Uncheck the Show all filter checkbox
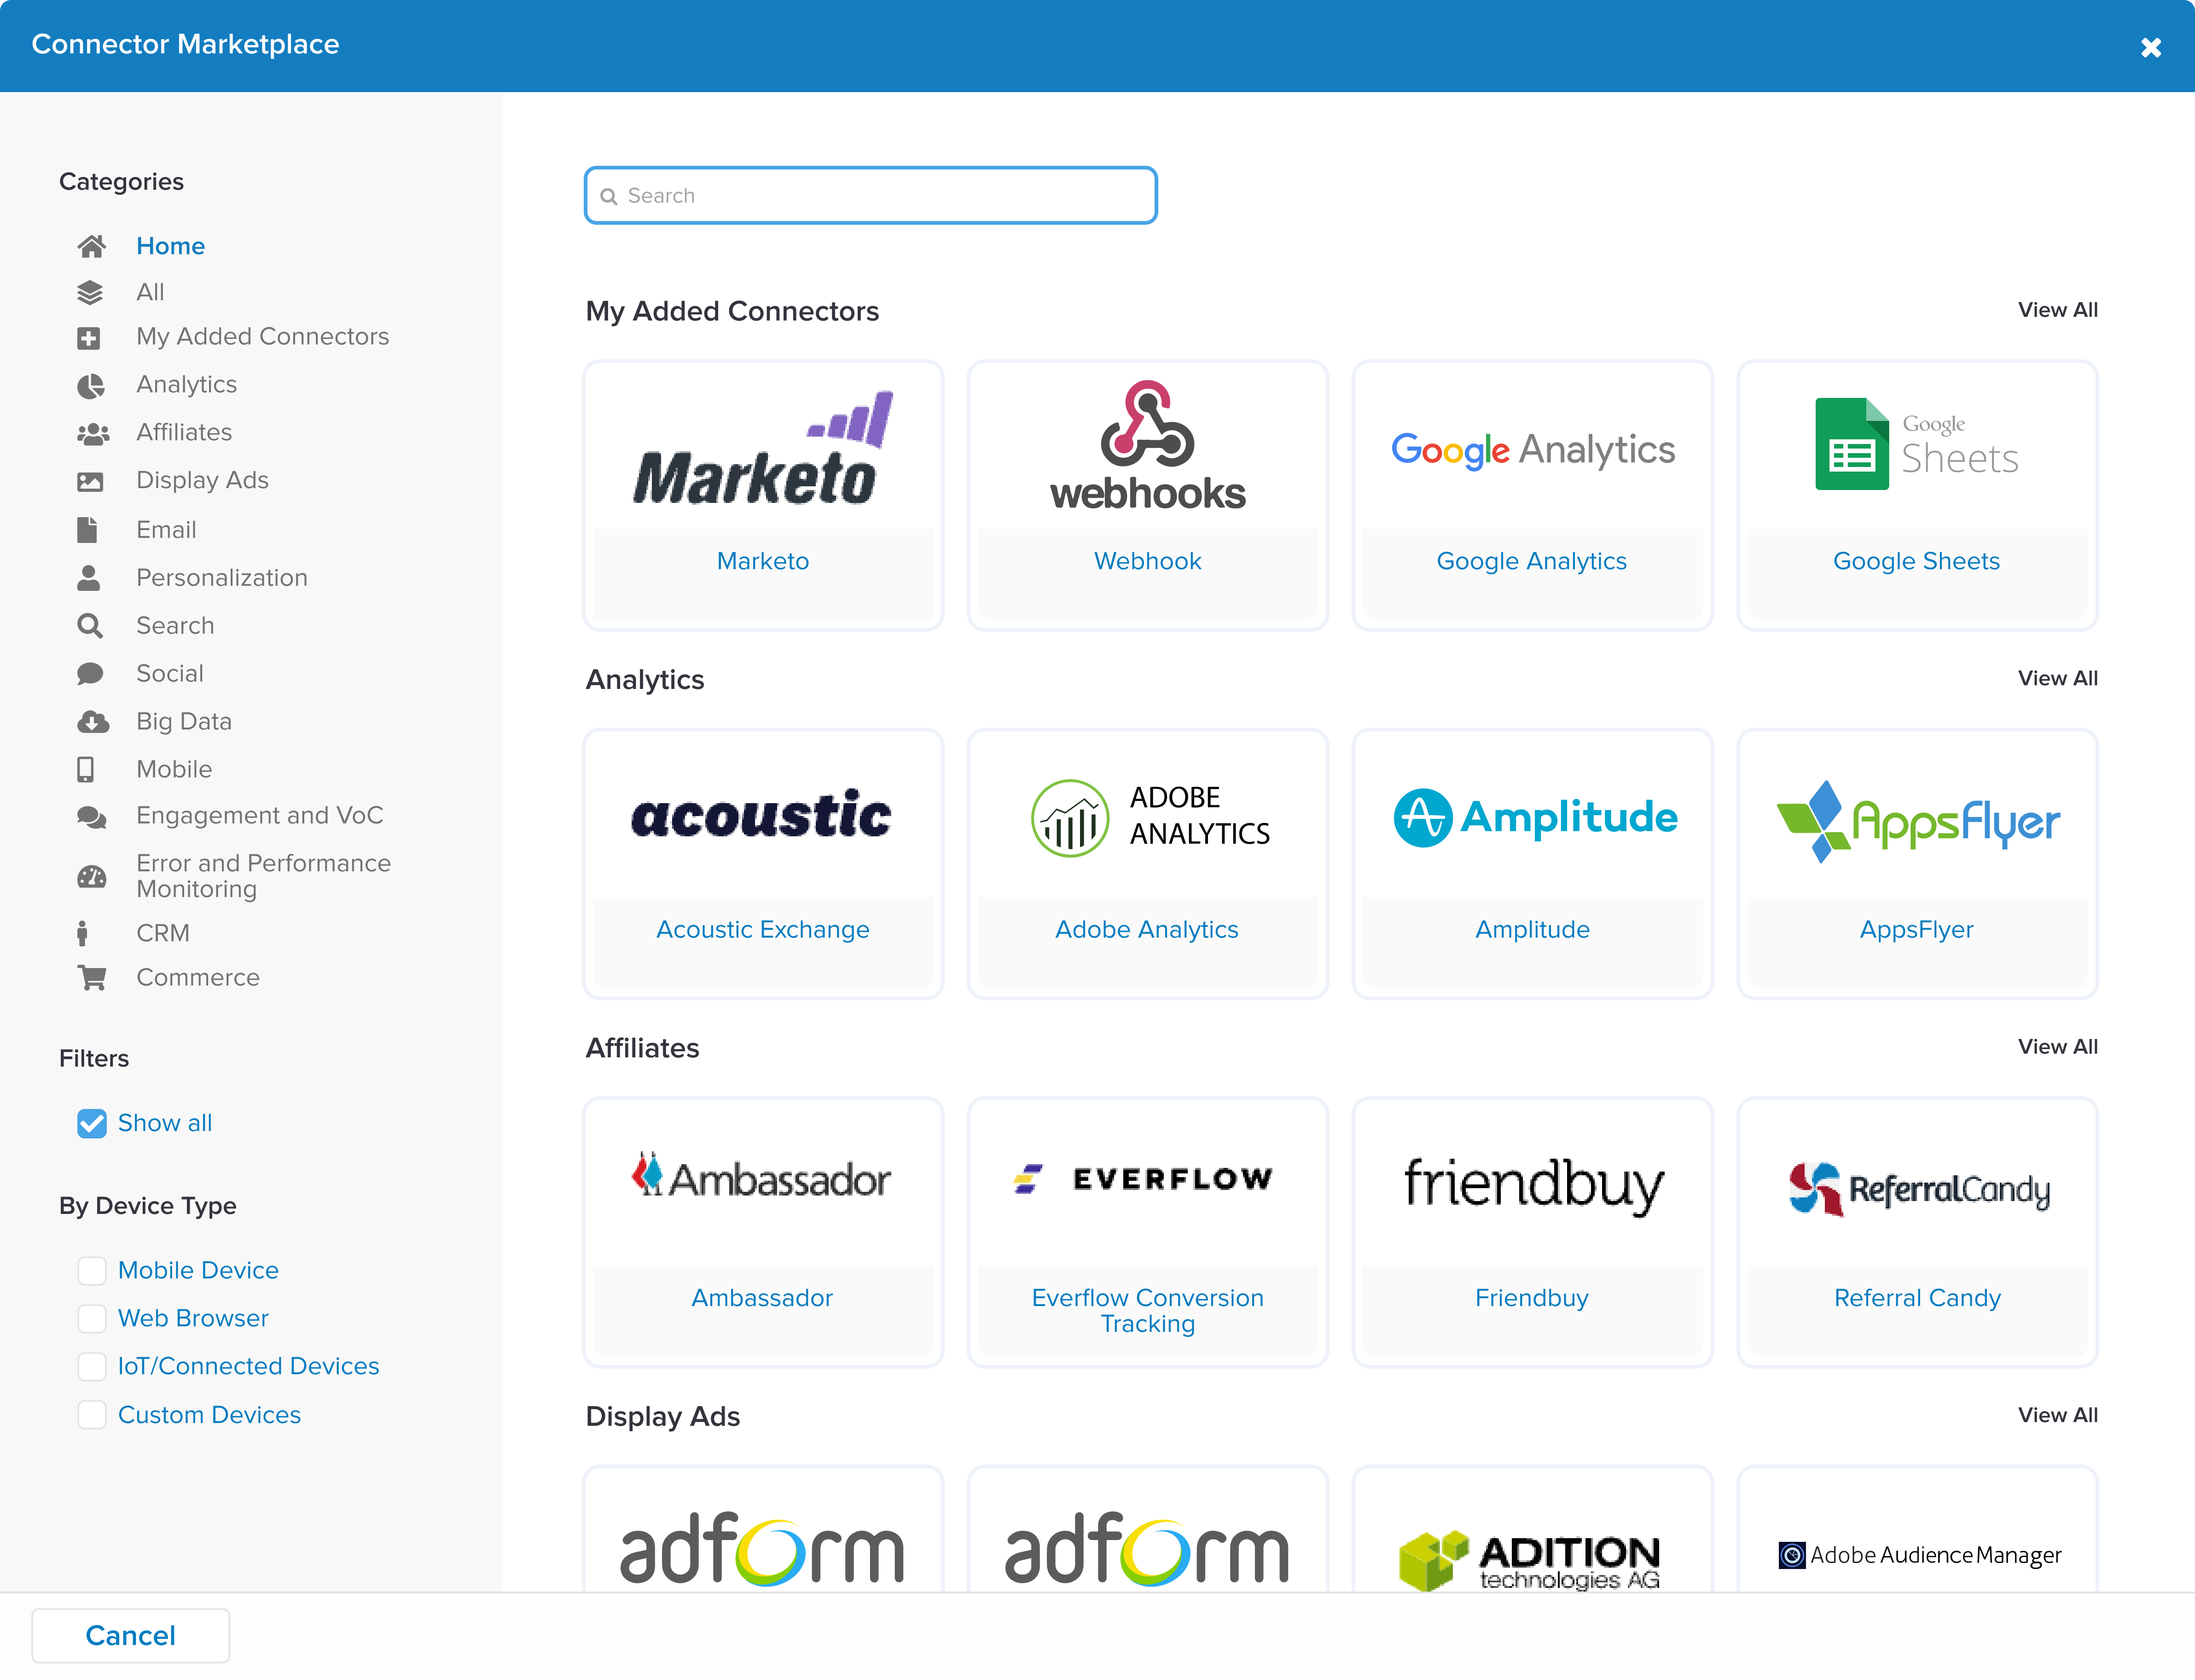This screenshot has width=2195, height=1680. (92, 1123)
